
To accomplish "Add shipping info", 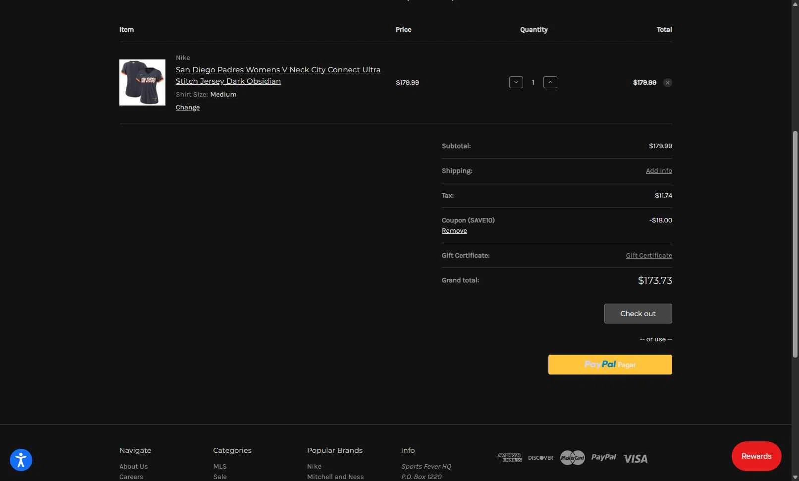I will 659,171.
